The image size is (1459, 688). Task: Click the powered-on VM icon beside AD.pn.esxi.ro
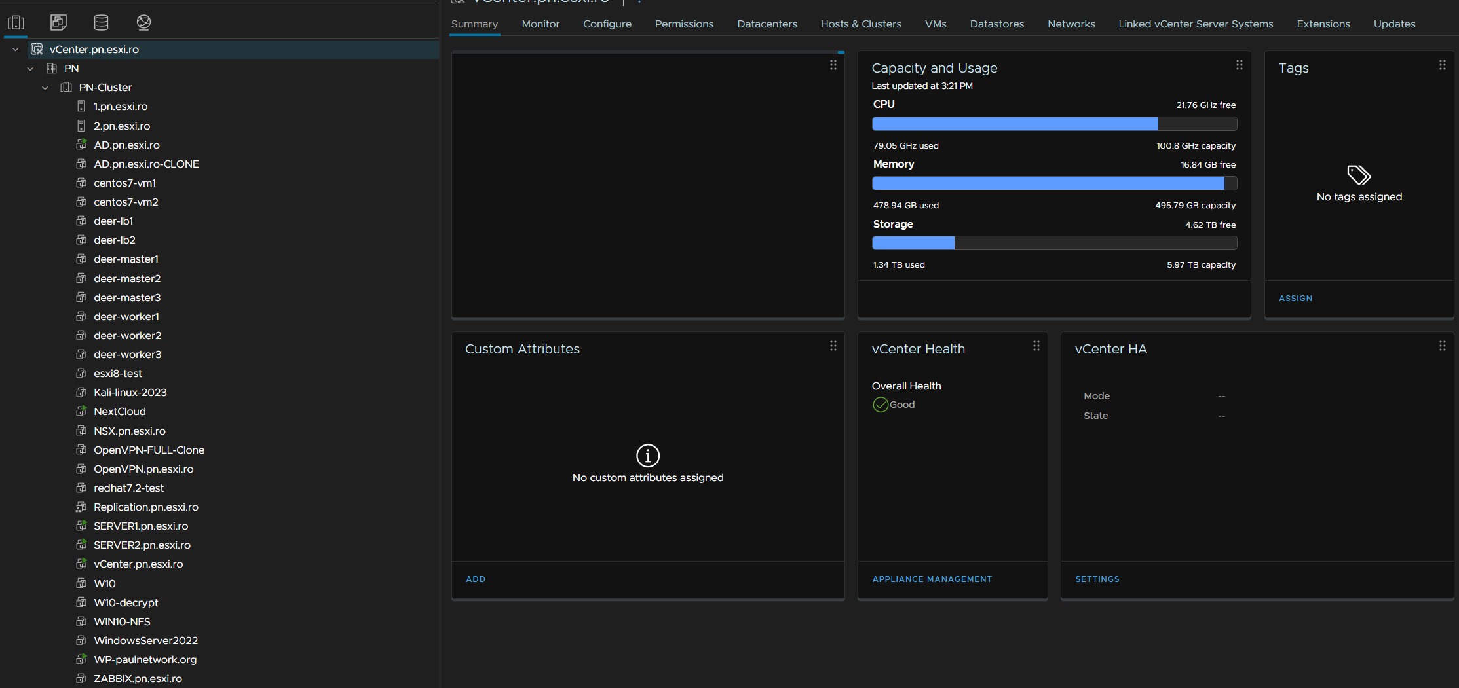[81, 144]
